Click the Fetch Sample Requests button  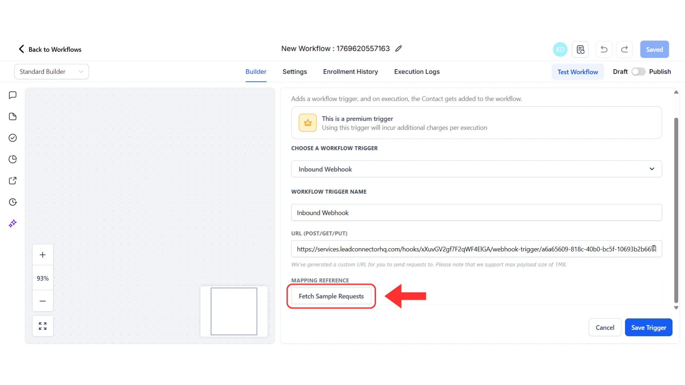tap(331, 296)
